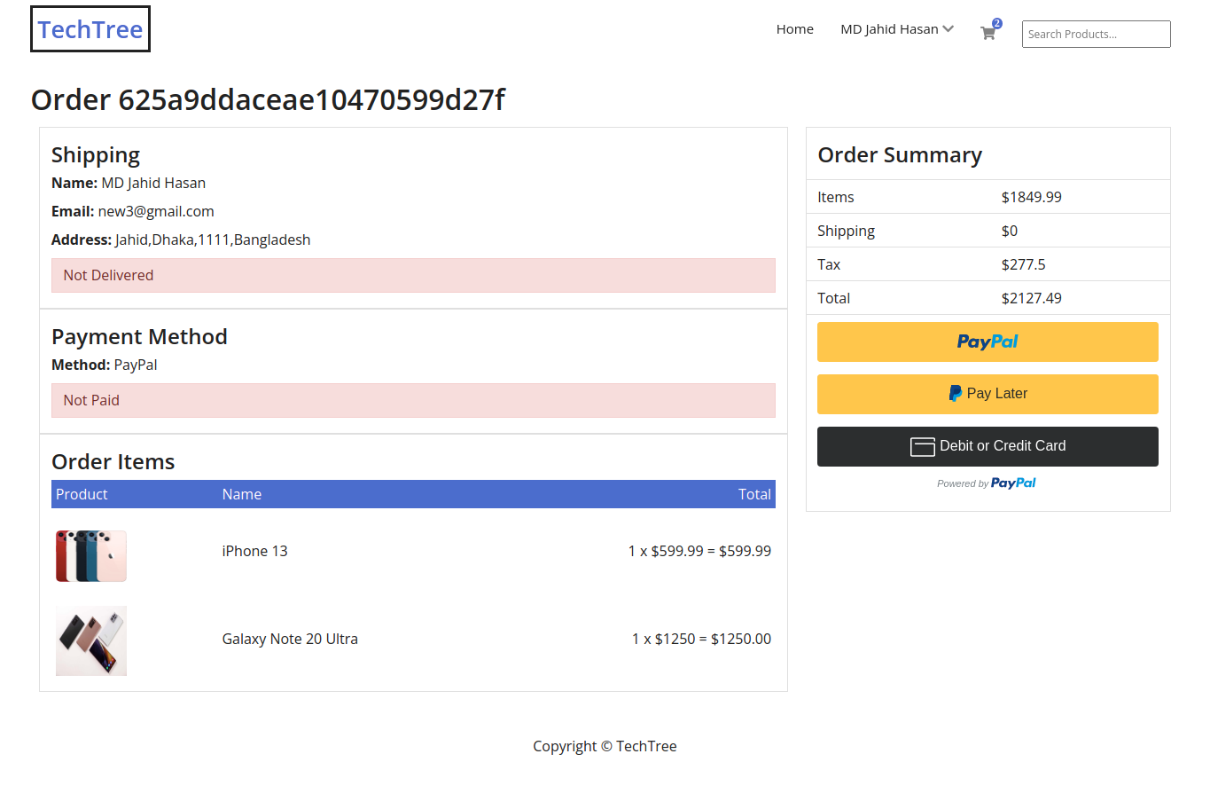Go to the Home page link

click(x=794, y=29)
